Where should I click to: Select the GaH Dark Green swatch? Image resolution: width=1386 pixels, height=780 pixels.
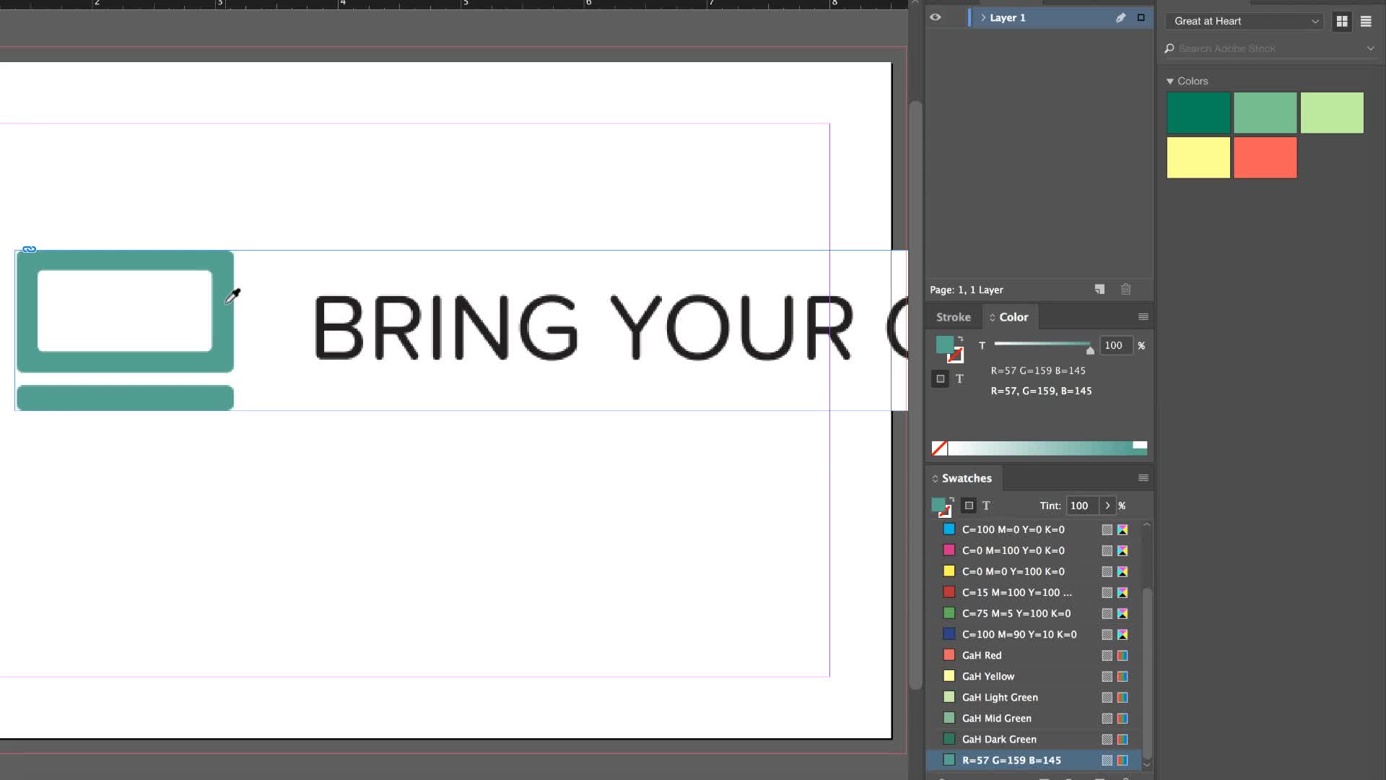pyautogui.click(x=1034, y=739)
